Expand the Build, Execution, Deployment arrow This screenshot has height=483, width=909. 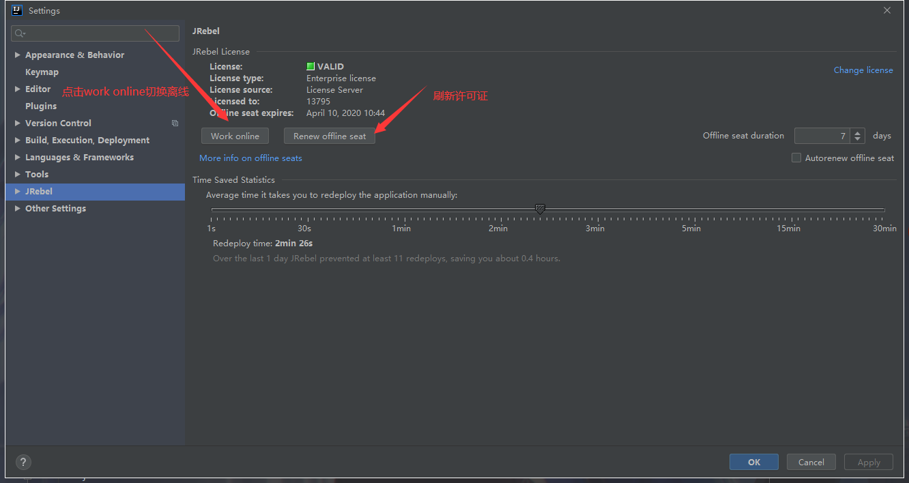(x=18, y=140)
